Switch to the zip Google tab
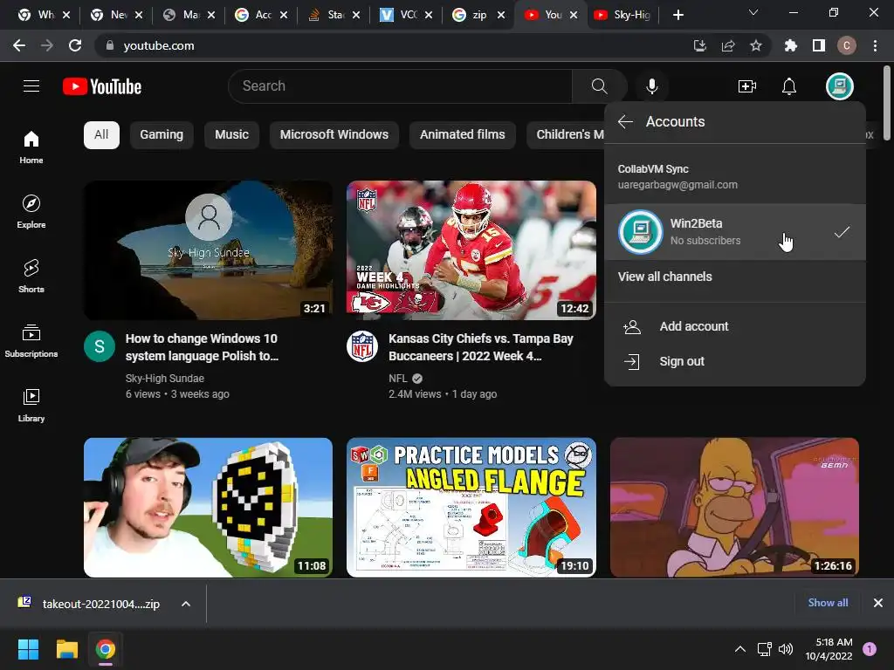 tap(478, 15)
